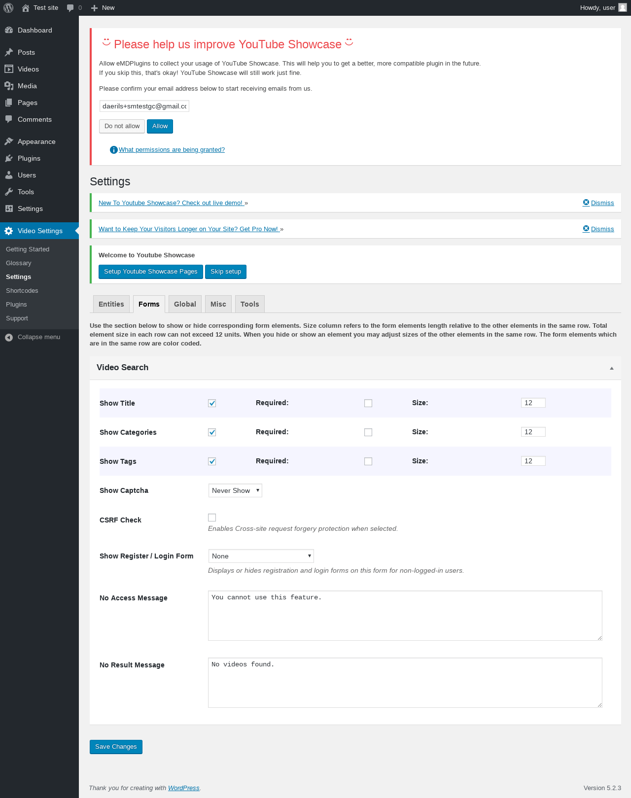The width and height of the screenshot is (631, 798).
Task: Collapse the Video Search section
Action: tap(611, 368)
